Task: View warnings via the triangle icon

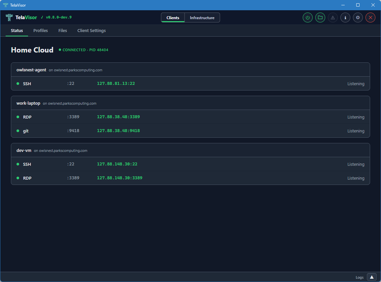Action: tap(332, 18)
